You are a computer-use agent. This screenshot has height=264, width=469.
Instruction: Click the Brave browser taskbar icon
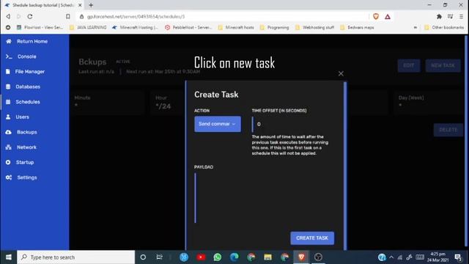coord(301,257)
